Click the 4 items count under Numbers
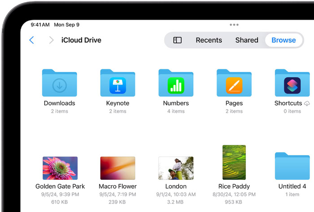 [176, 111]
